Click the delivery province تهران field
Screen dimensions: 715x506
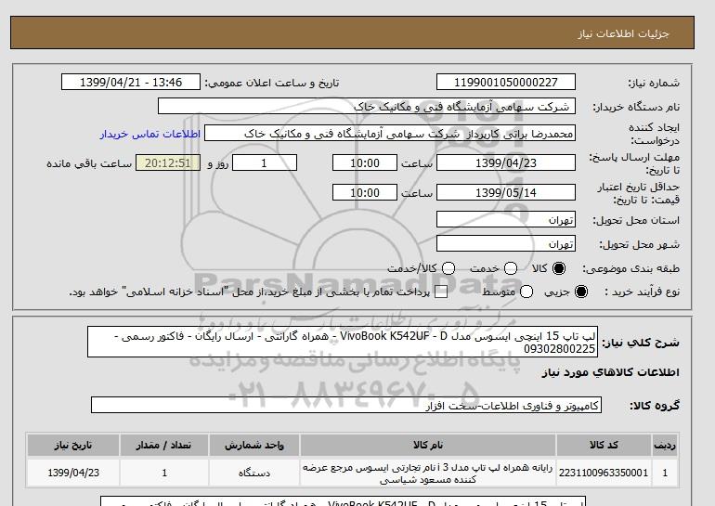point(506,219)
